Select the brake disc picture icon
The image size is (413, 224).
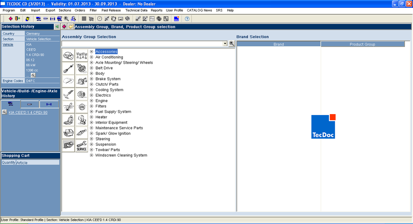tap(82, 94)
